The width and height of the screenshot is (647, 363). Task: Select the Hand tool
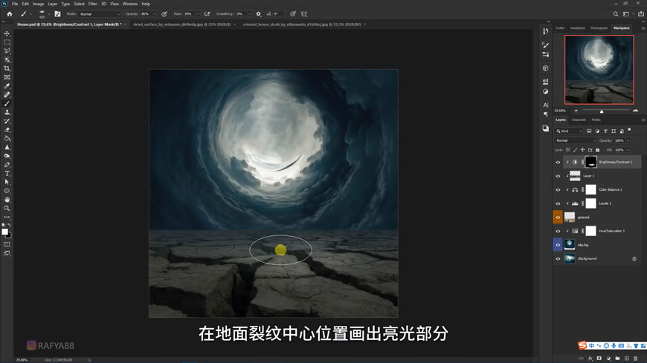coord(7,200)
